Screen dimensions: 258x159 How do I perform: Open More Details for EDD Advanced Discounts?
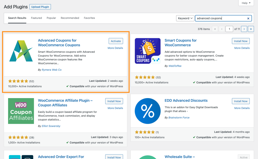242,108
